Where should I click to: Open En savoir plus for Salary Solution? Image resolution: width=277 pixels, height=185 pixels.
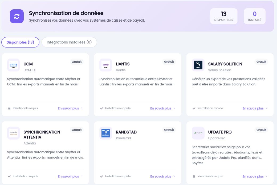[253, 108]
